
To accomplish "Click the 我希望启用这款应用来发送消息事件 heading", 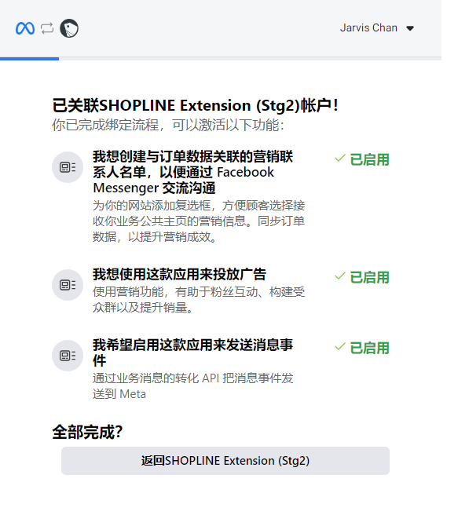I will [x=193, y=352].
